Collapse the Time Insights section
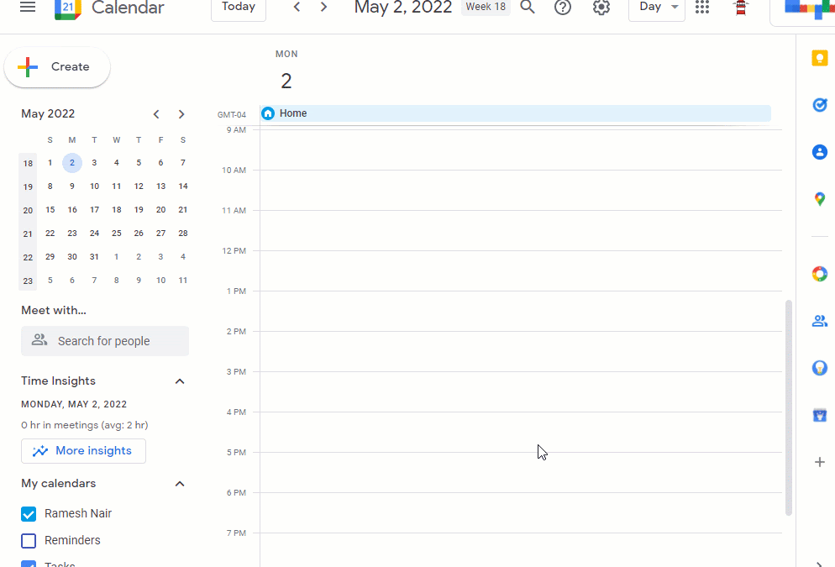 (x=180, y=381)
